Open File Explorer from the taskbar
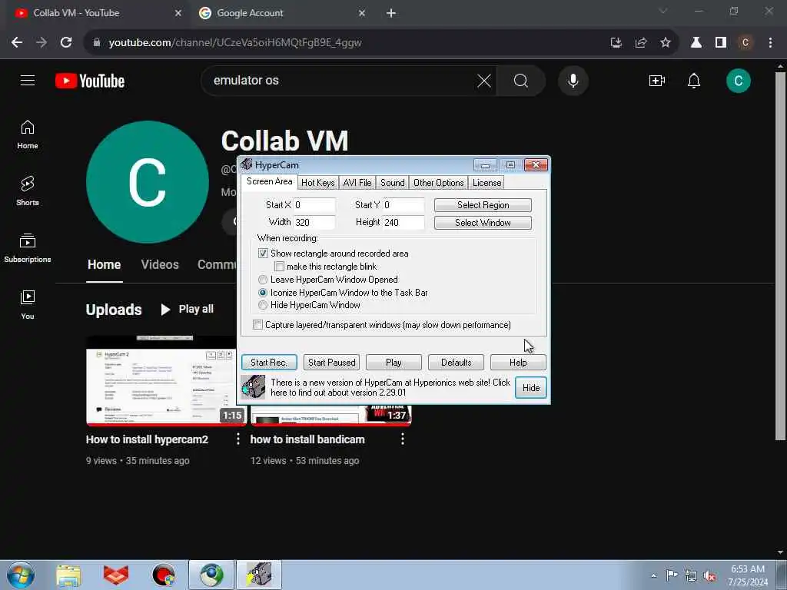 click(x=68, y=575)
